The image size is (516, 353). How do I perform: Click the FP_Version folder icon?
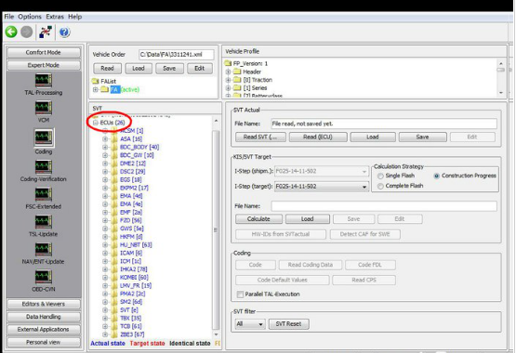click(228, 63)
